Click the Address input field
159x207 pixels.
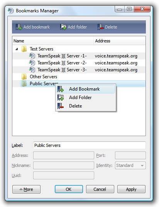[x=64, y=155]
